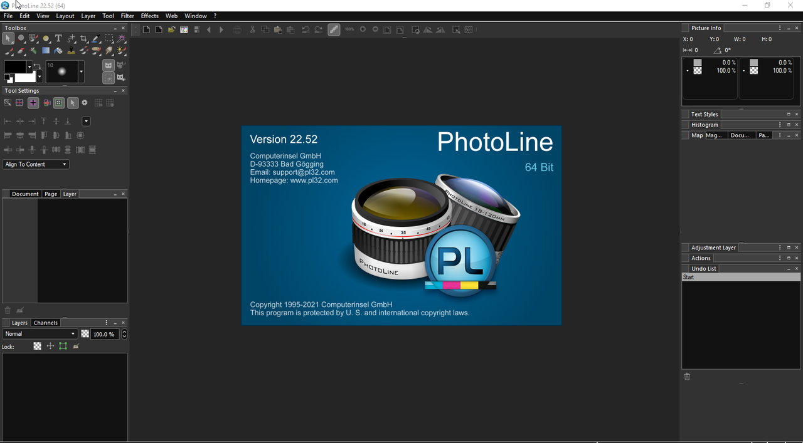Toggle the green frame lock icon
This screenshot has height=443, width=803.
[x=63, y=346]
